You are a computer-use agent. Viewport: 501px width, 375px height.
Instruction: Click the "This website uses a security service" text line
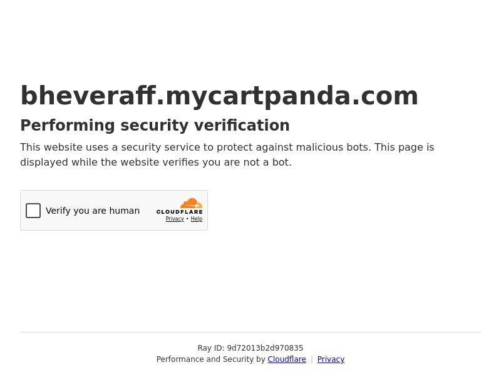(x=227, y=147)
